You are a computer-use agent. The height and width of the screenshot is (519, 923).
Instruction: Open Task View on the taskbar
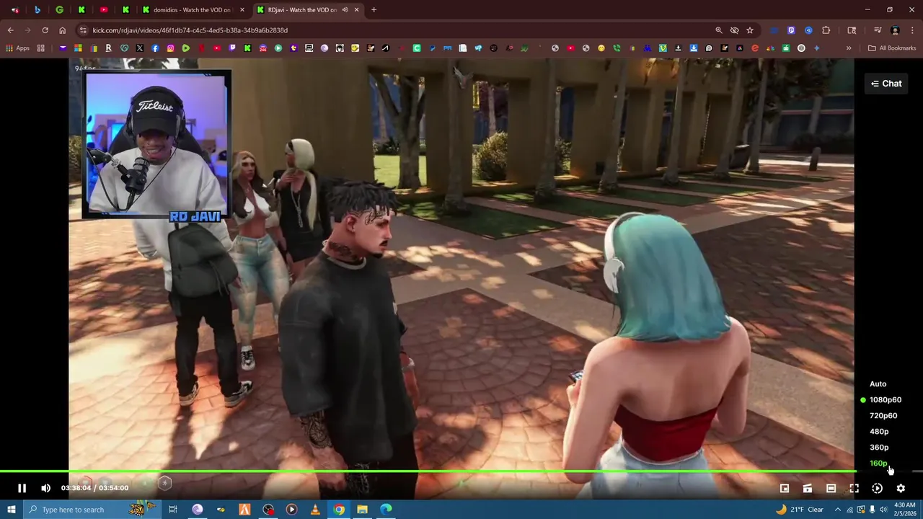coord(173,510)
